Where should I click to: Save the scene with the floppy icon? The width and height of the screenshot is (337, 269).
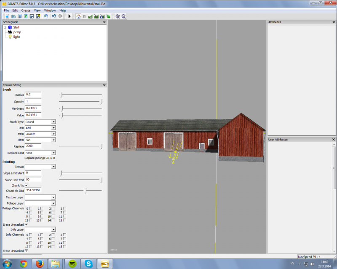pos(32,16)
